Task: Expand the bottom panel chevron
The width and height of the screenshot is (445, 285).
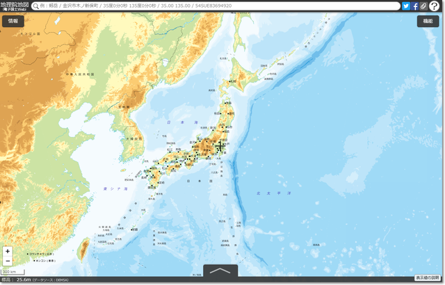Action: [220, 271]
